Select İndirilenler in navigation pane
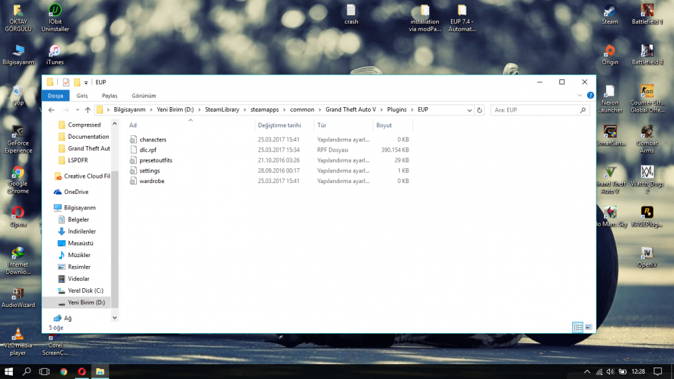 [82, 232]
